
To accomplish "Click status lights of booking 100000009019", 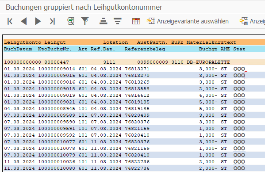I will (239, 96).
